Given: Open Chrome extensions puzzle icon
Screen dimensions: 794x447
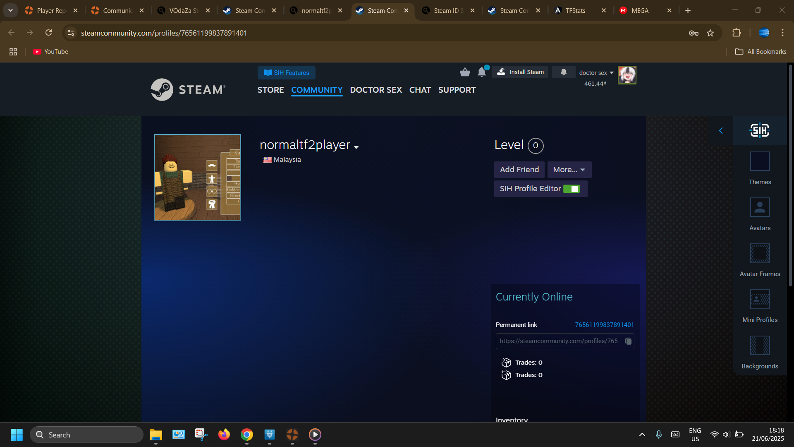Looking at the screenshot, I should point(737,33).
